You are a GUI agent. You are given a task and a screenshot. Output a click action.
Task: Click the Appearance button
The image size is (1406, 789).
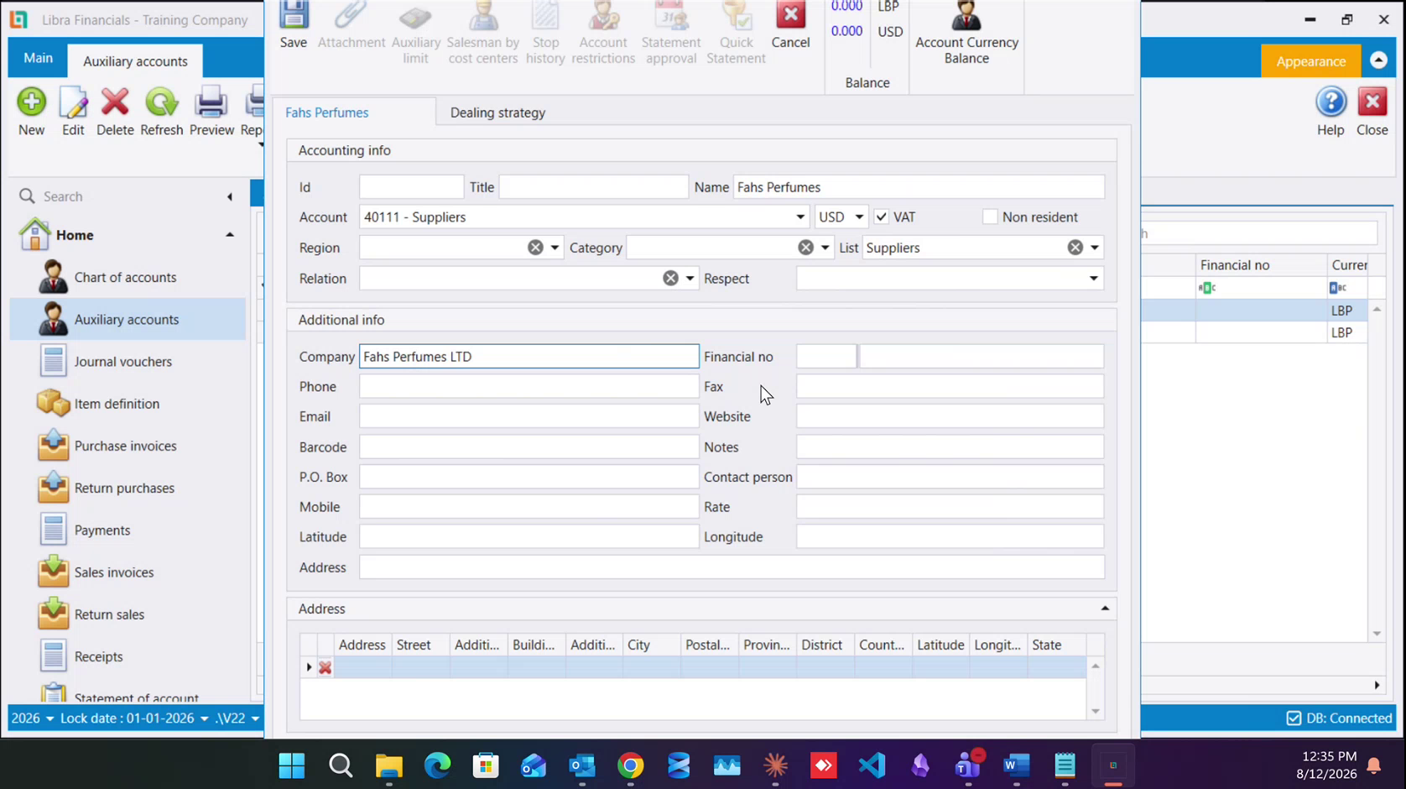click(1310, 61)
